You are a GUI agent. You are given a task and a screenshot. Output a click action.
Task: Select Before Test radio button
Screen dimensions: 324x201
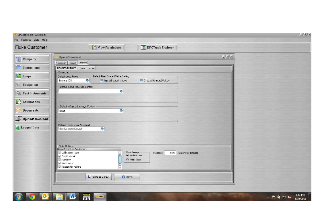pos(128,156)
